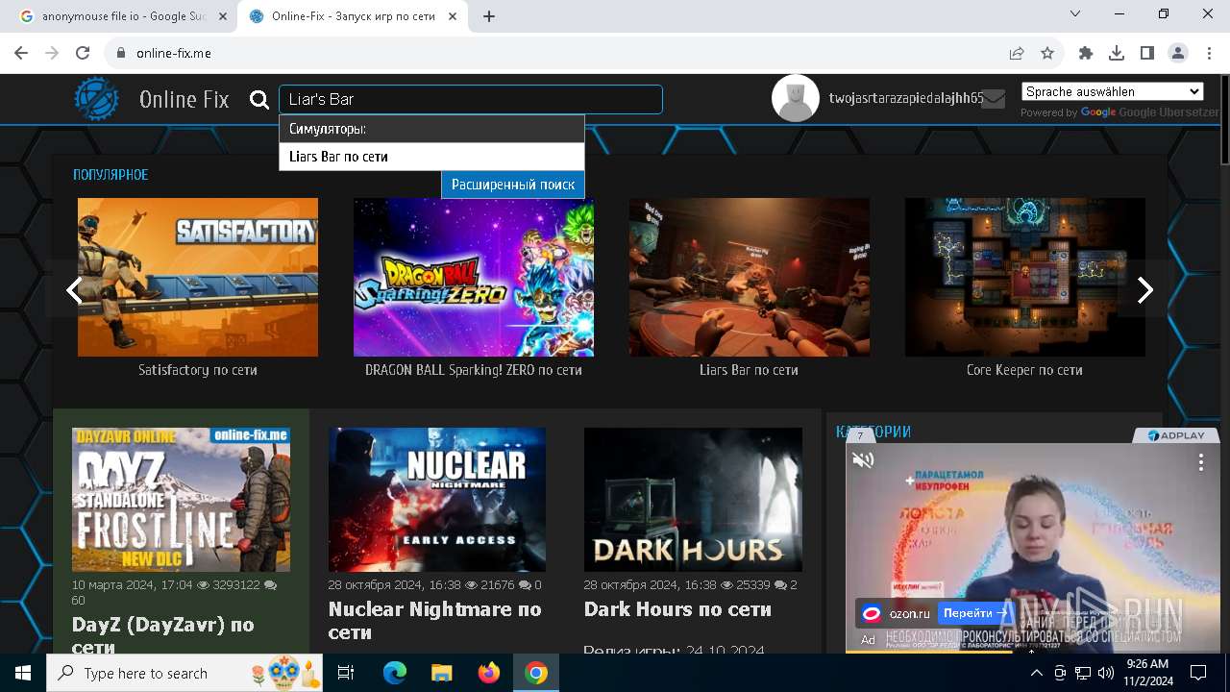The image size is (1230, 692).
Task: Click the site search magnifier icon
Action: pyautogui.click(x=259, y=100)
